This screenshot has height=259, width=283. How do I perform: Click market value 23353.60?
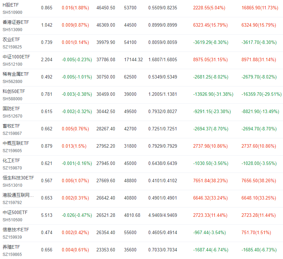106,250
